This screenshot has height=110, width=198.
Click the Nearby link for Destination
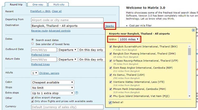point(110,26)
